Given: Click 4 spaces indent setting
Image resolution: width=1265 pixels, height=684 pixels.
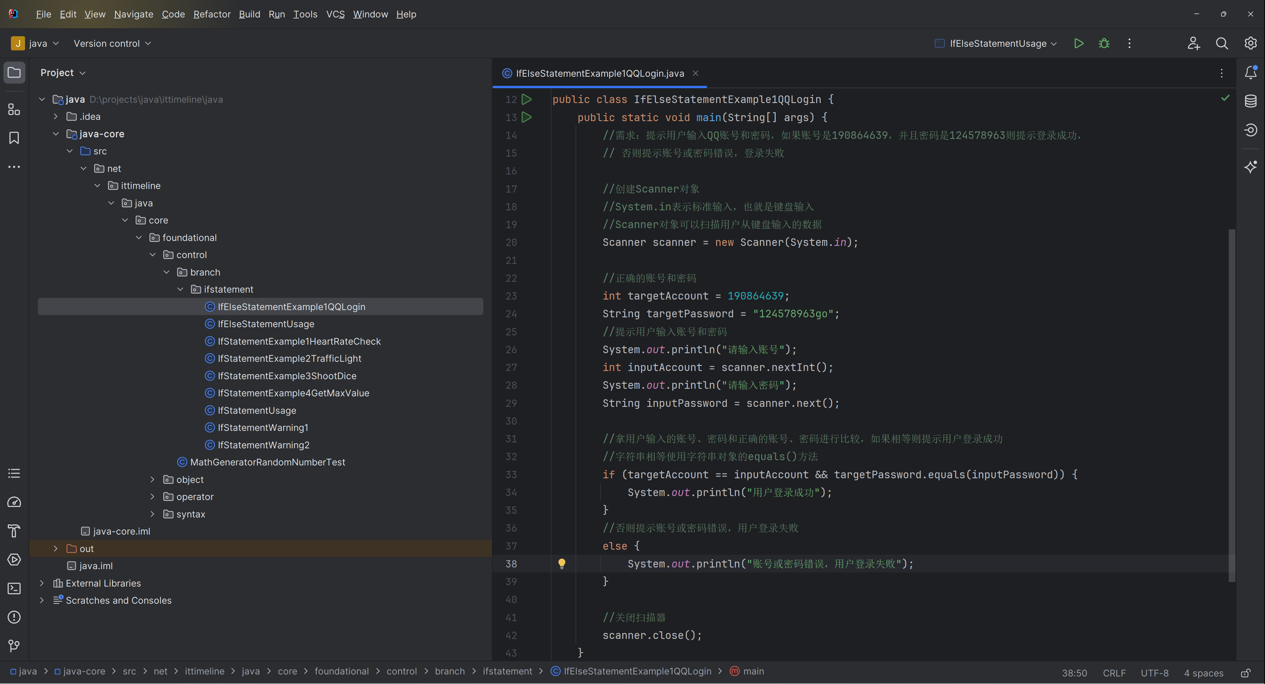Looking at the screenshot, I should coord(1203,673).
